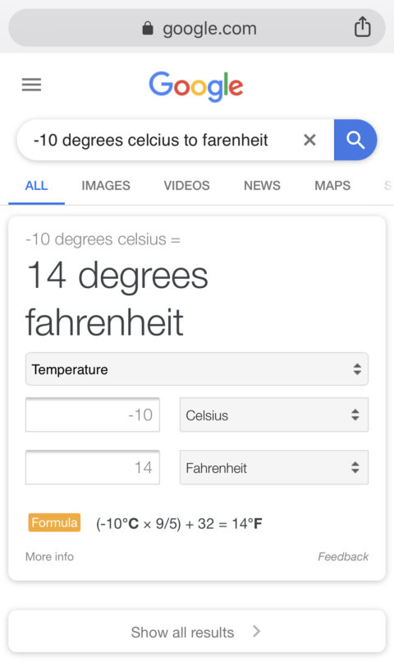This screenshot has width=394, height=668.
Task: Tap the chevron next to Show all results
Action: point(256,631)
